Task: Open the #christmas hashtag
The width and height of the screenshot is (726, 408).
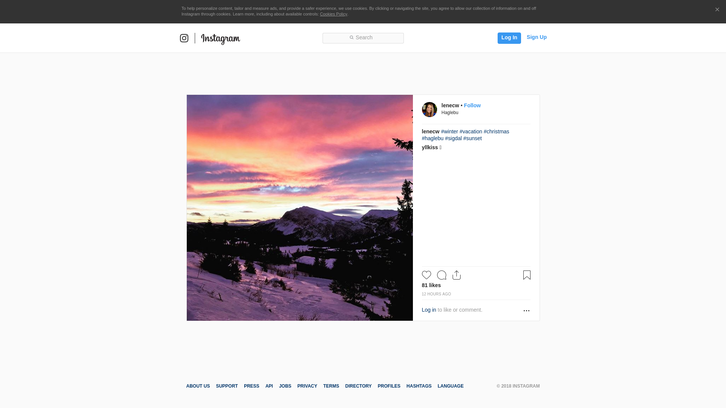Action: 496,131
